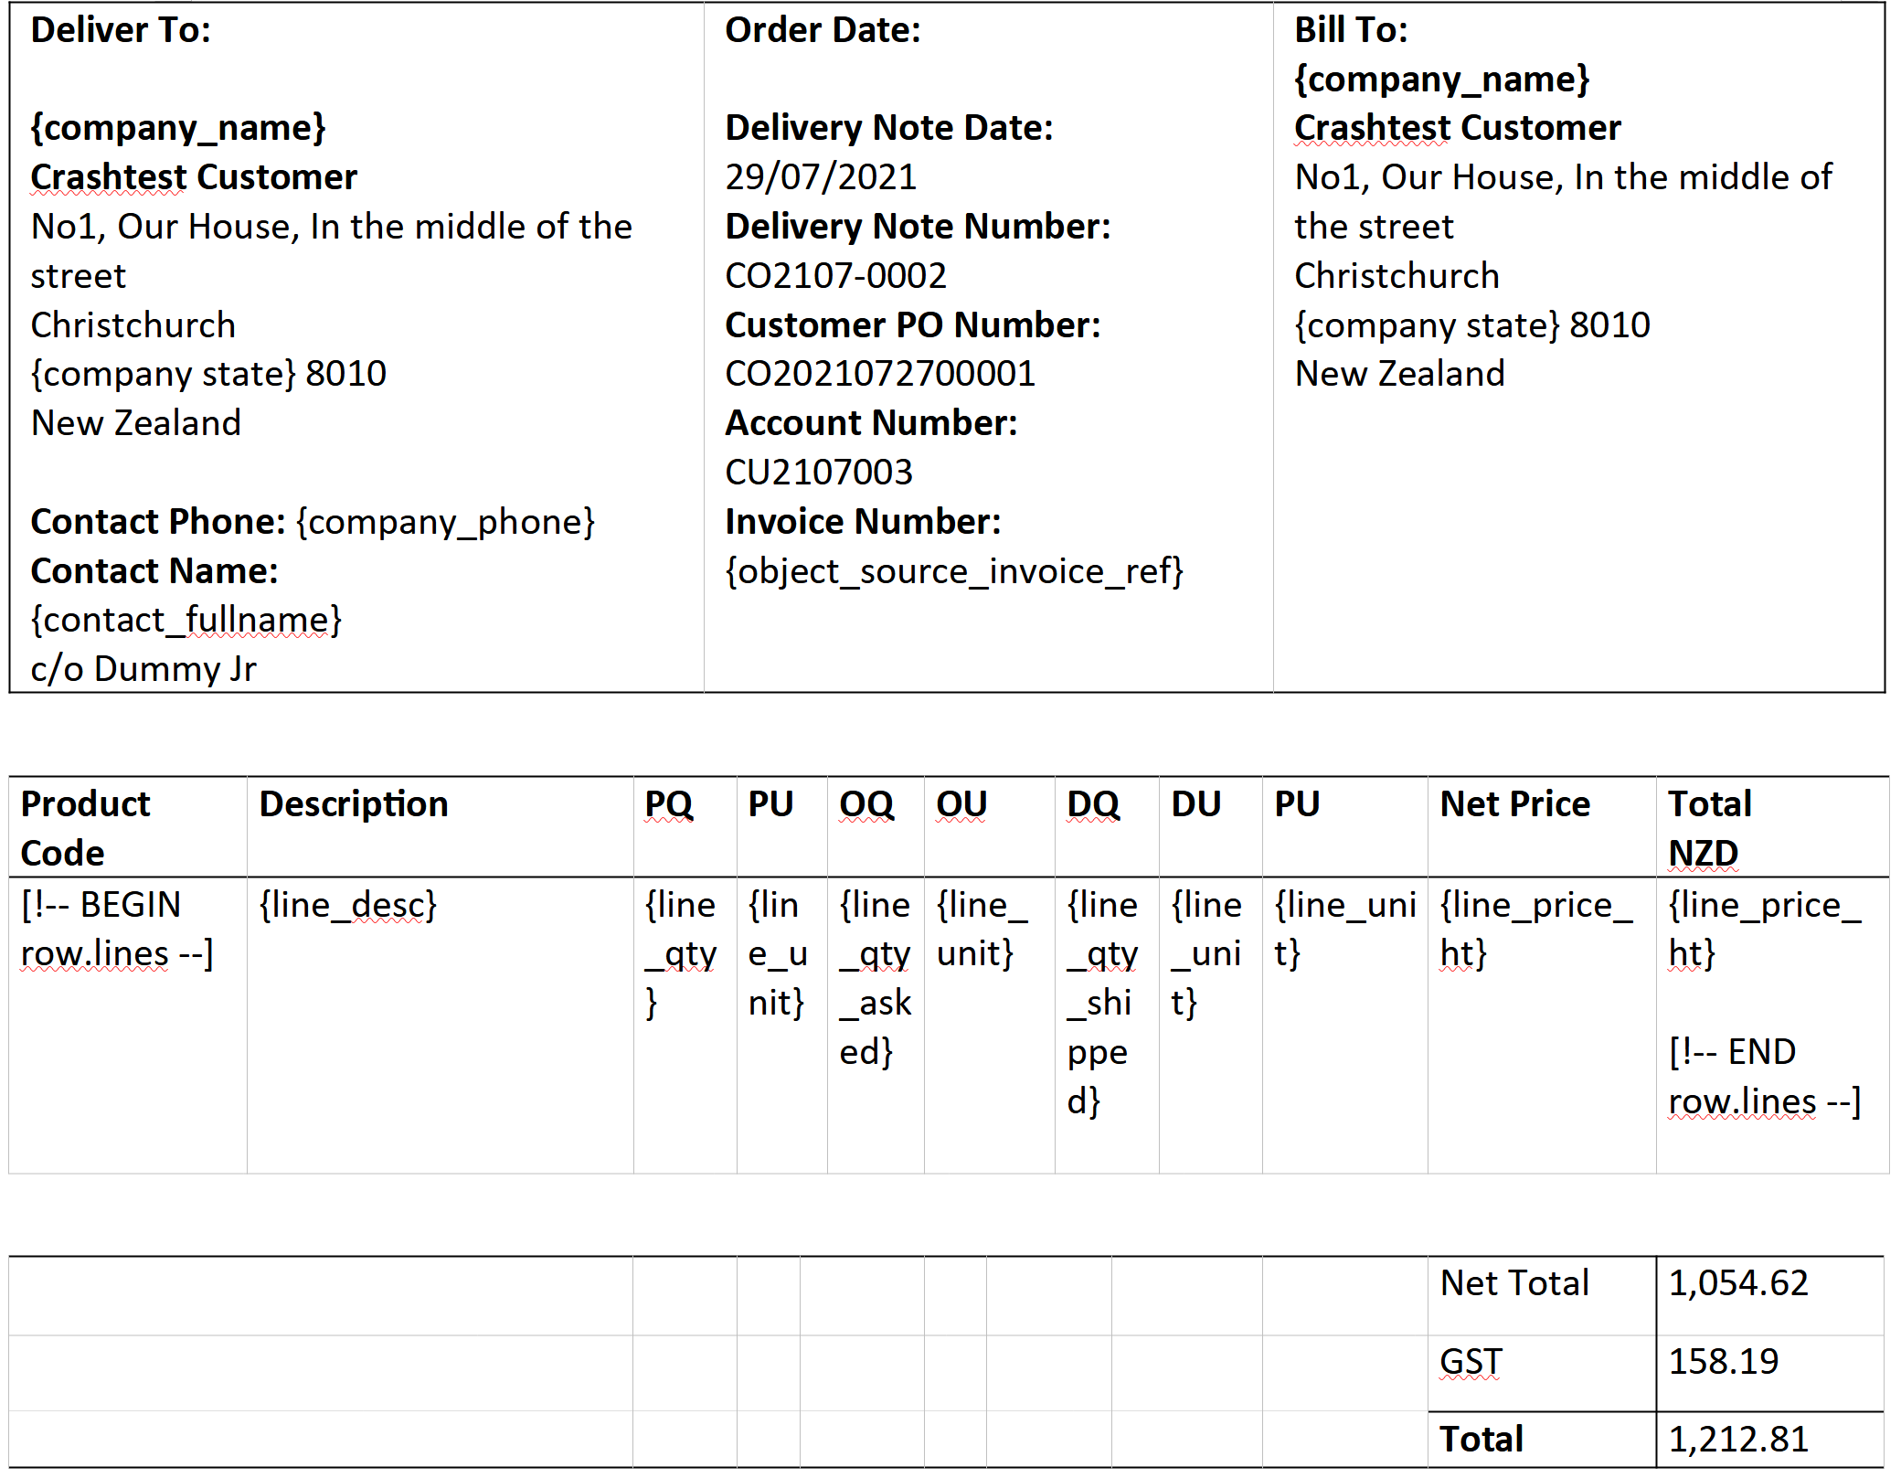Click the Order Date label
The width and height of the screenshot is (1901, 1478).
point(822,30)
